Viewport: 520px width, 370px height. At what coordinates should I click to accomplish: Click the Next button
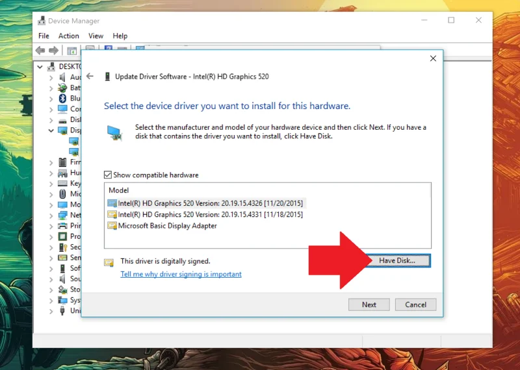(369, 304)
